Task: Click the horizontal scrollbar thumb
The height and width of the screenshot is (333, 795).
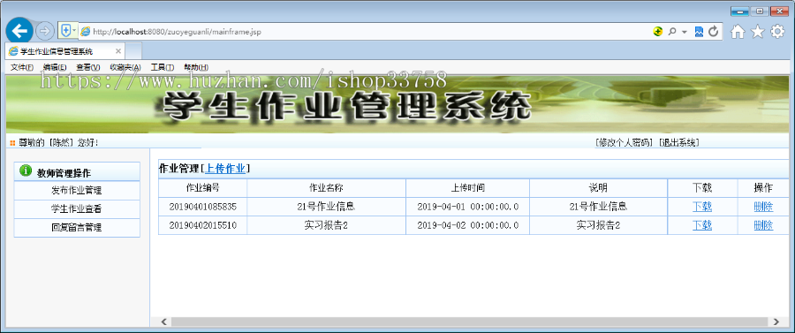Action: [x=469, y=322]
